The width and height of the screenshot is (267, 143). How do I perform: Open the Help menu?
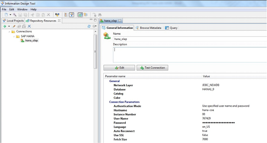(x=34, y=9)
